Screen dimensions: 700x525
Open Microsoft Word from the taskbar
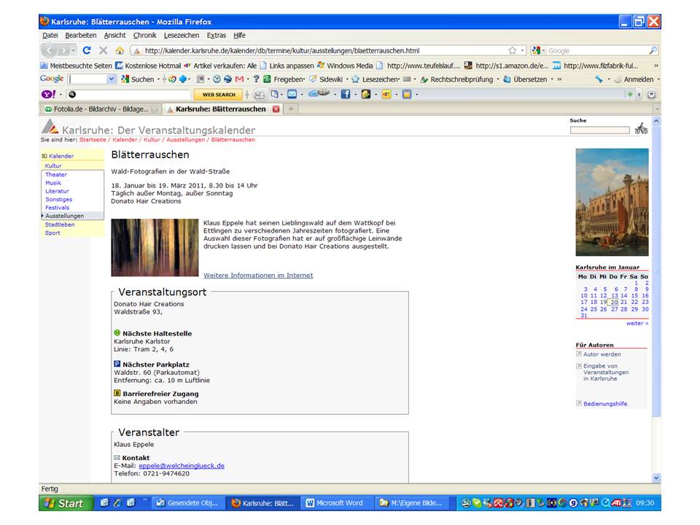point(335,503)
